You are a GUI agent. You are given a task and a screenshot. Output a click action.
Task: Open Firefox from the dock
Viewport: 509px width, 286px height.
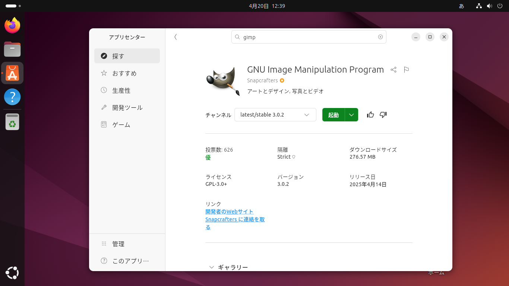click(x=12, y=26)
